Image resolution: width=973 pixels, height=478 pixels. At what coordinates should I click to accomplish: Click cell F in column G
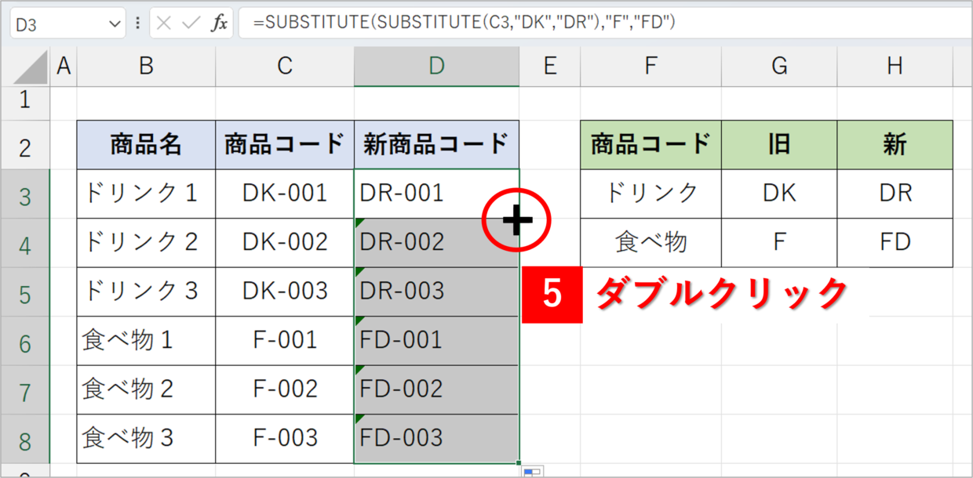[x=779, y=244]
